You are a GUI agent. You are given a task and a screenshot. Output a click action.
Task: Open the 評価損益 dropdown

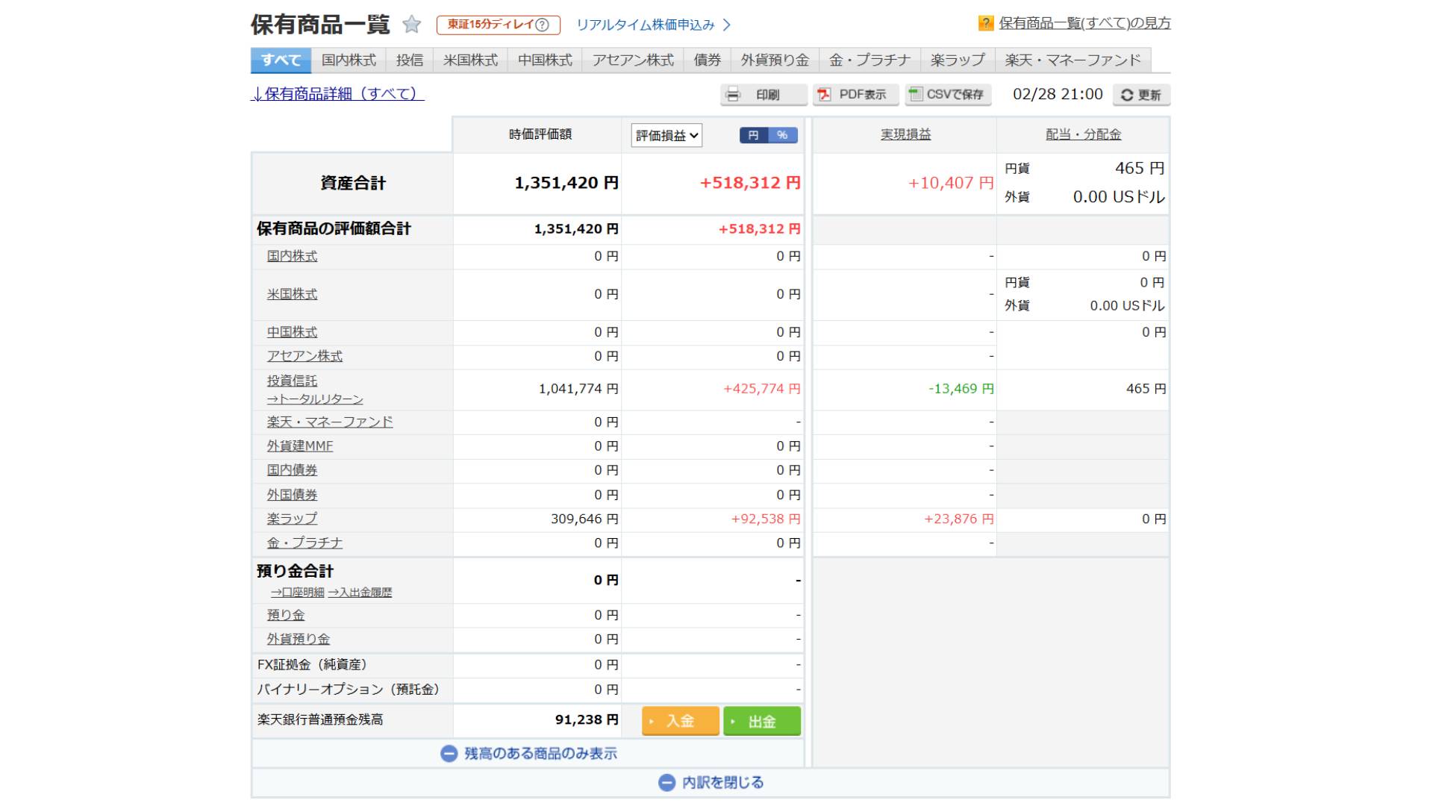666,136
